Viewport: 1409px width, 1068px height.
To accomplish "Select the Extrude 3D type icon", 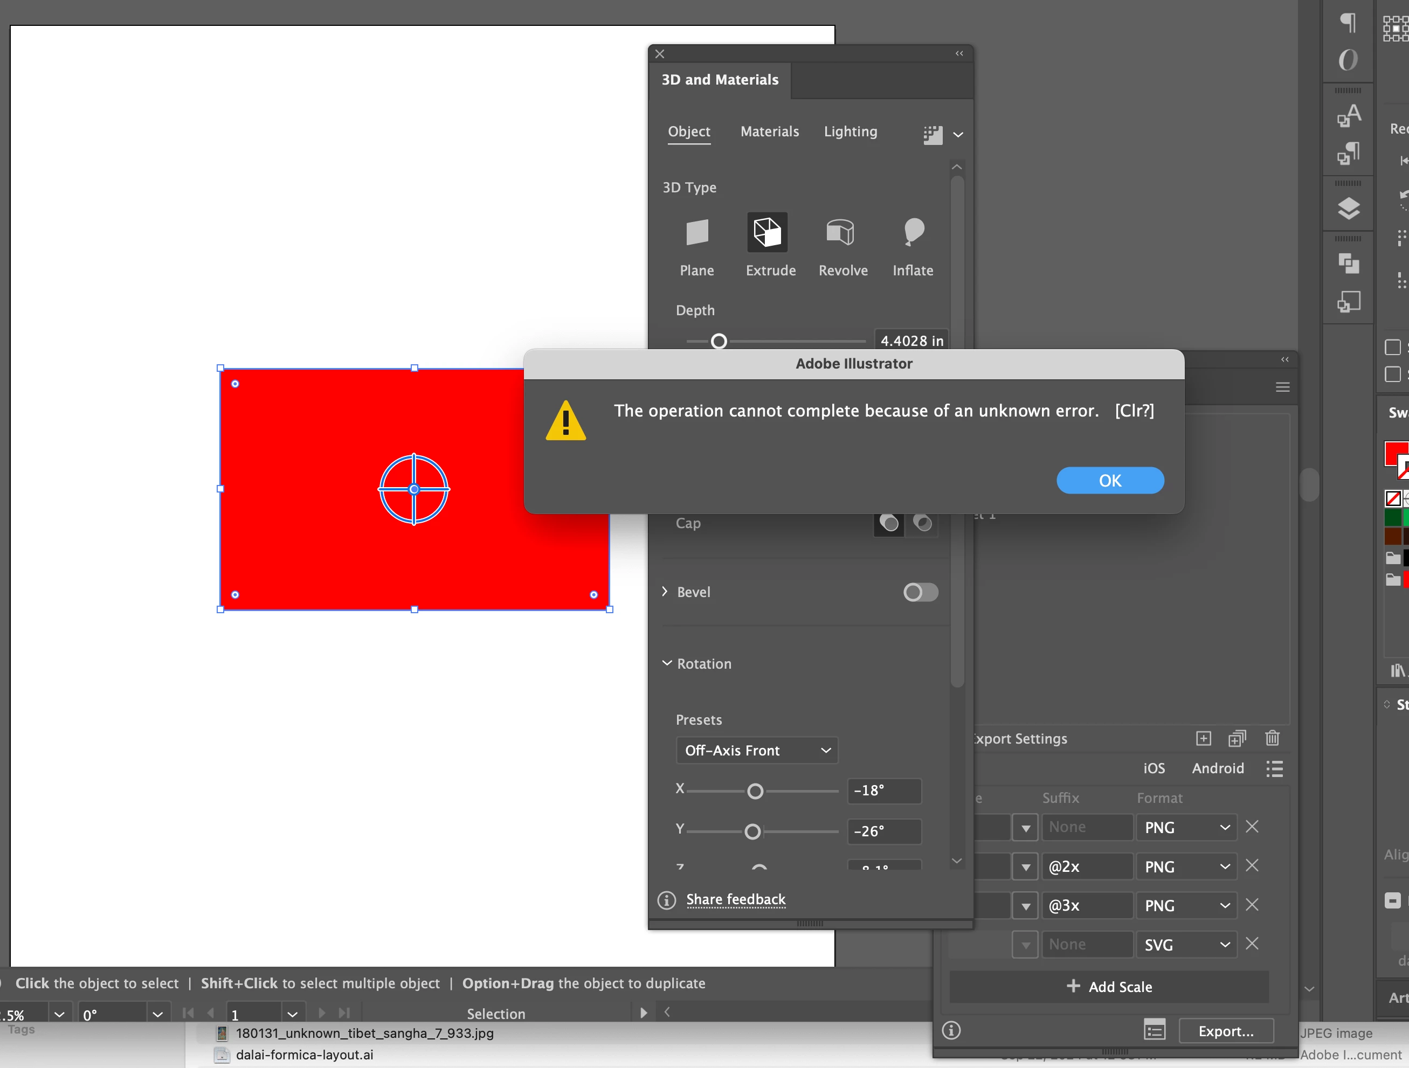I will coord(767,232).
